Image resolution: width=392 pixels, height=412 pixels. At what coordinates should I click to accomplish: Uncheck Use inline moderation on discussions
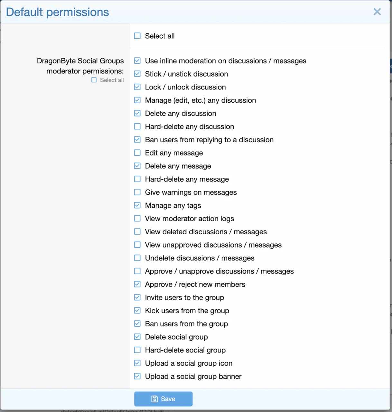pos(137,61)
